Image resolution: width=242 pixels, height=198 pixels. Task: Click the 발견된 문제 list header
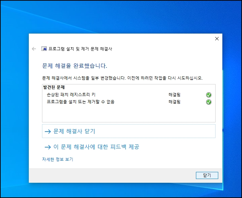click(x=54, y=87)
